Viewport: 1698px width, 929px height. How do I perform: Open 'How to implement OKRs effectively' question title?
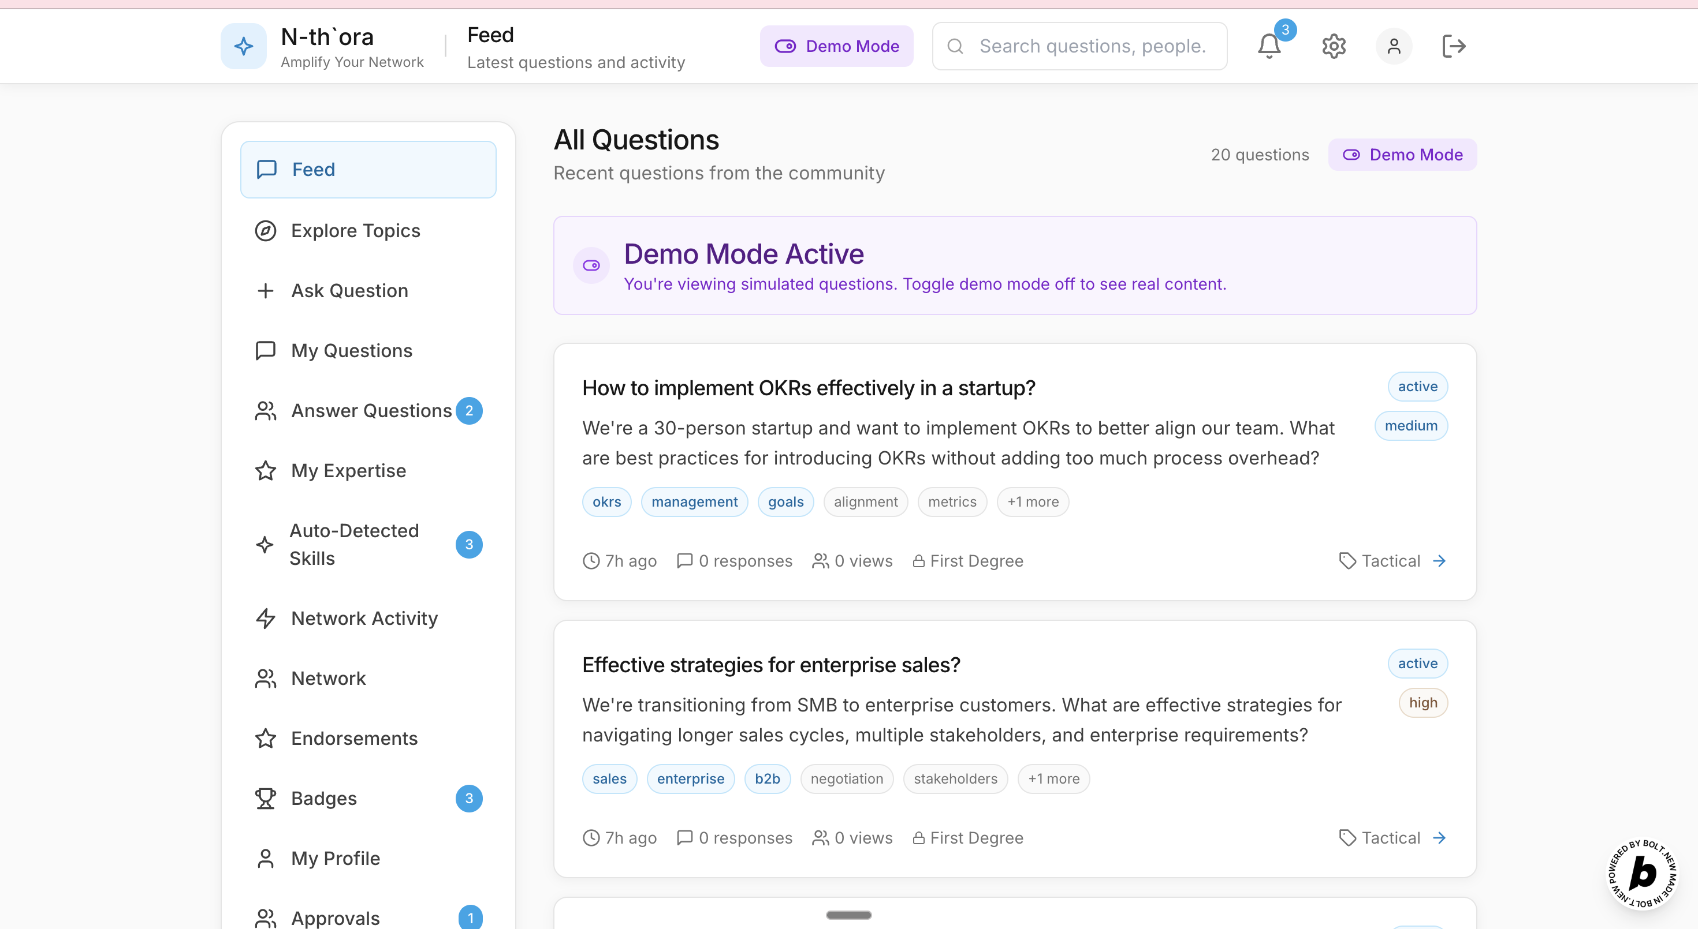click(808, 388)
